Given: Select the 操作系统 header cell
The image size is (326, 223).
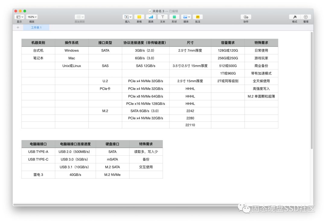Looking at the screenshot, I should coord(72,43).
